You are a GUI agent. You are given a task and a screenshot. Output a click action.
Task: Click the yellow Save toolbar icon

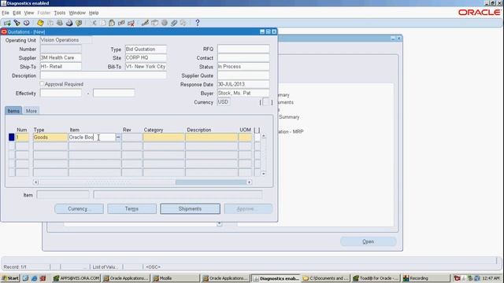tap(40, 23)
